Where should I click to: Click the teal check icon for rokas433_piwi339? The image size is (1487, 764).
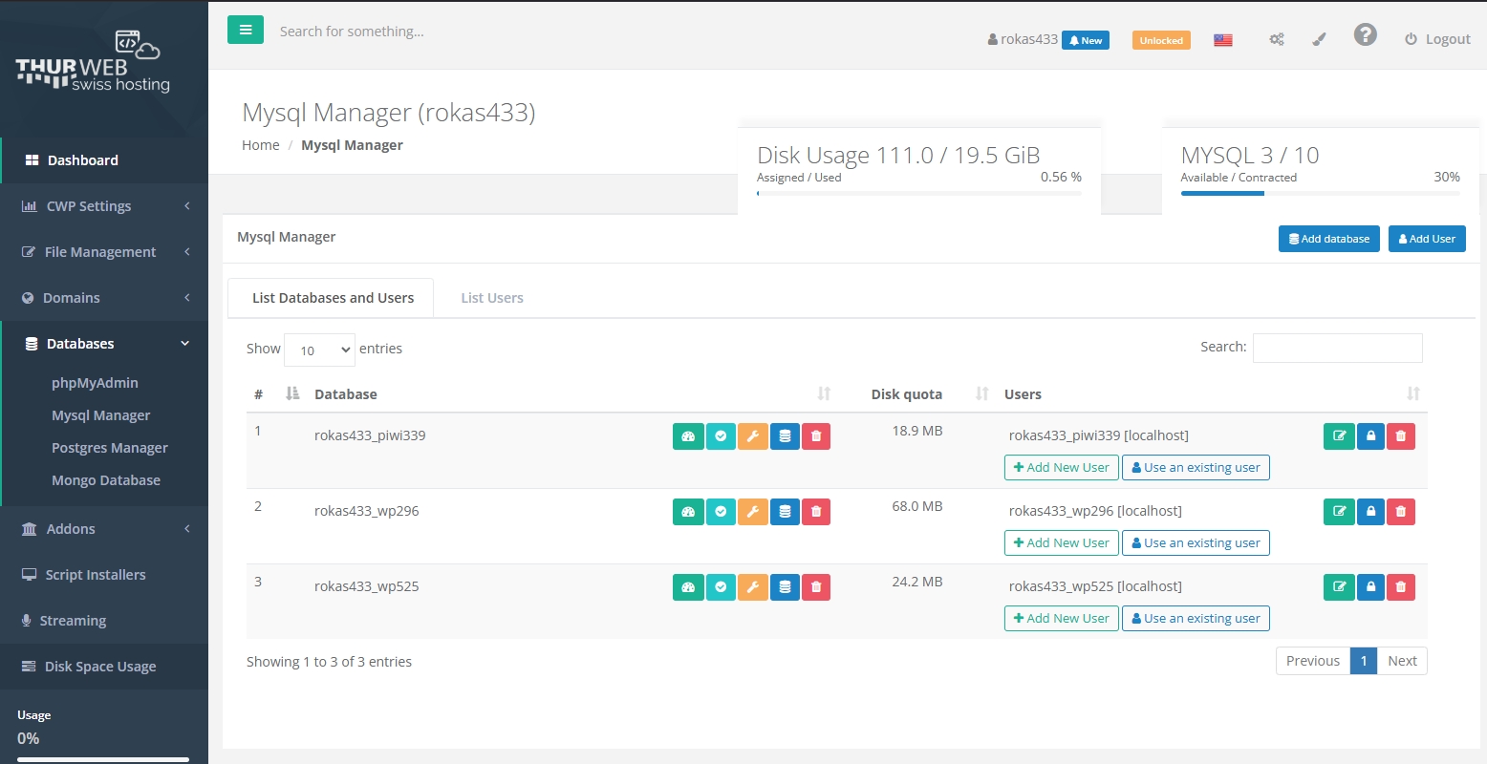(721, 436)
